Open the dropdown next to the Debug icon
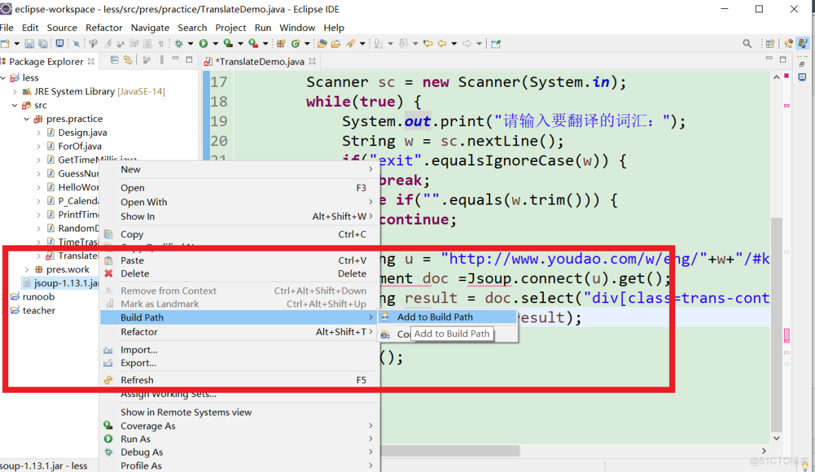 (x=190, y=43)
